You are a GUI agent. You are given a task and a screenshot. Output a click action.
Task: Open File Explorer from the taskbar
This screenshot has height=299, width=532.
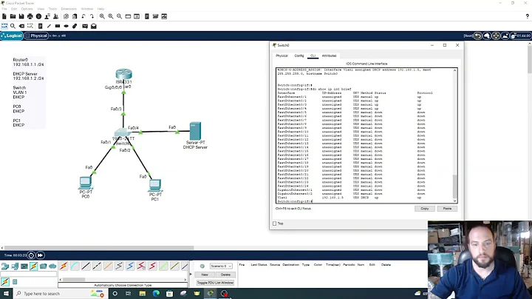click(x=142, y=294)
